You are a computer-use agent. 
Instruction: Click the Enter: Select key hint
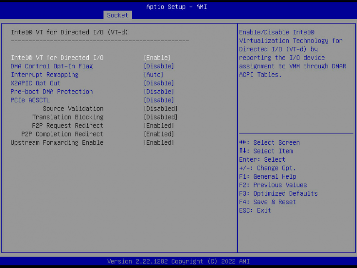pos(262,159)
